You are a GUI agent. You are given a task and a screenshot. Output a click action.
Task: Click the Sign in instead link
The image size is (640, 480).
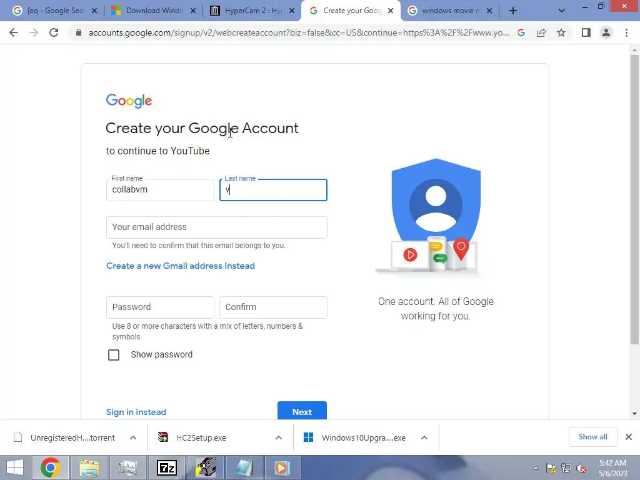(136, 412)
